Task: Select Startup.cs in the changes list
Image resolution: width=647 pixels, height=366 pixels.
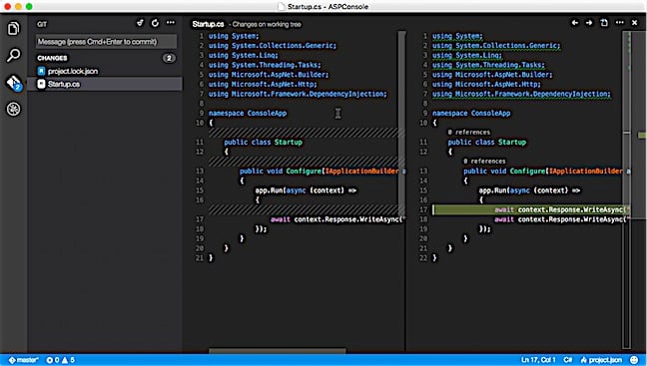Action: [x=105, y=84]
